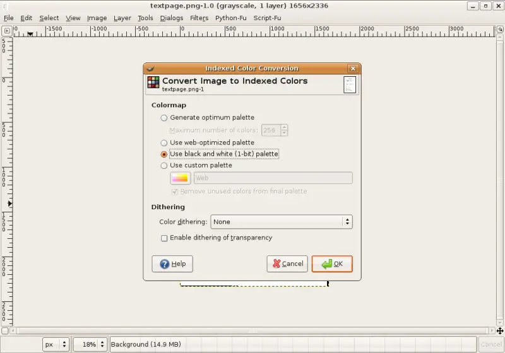Close the Indexed Color Conversion dialog
Screen dimensions: 505x353
(353, 68)
